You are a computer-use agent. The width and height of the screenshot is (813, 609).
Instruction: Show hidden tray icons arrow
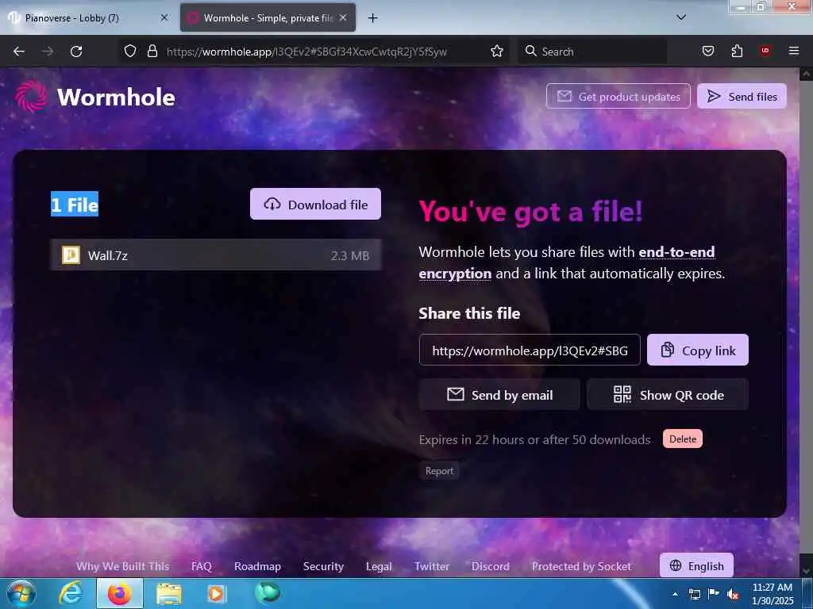click(675, 594)
